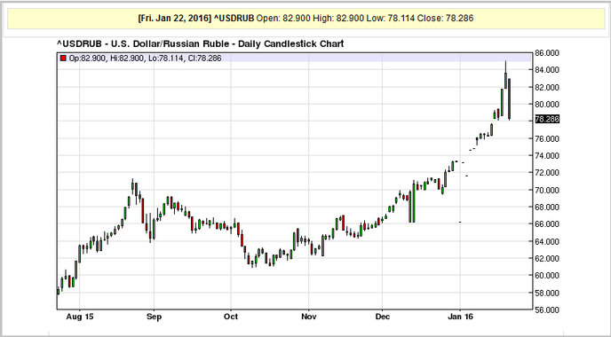Select the tall green candle in mid-December
The width and height of the screenshot is (611, 337).
[x=413, y=201]
